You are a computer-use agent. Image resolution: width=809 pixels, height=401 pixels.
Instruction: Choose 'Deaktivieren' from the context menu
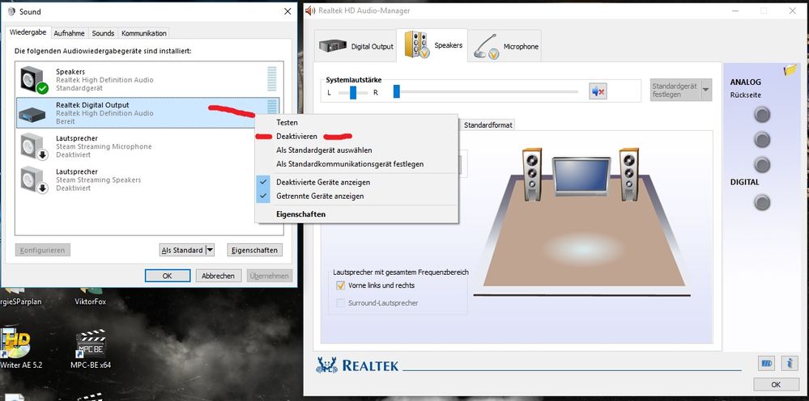click(x=296, y=136)
